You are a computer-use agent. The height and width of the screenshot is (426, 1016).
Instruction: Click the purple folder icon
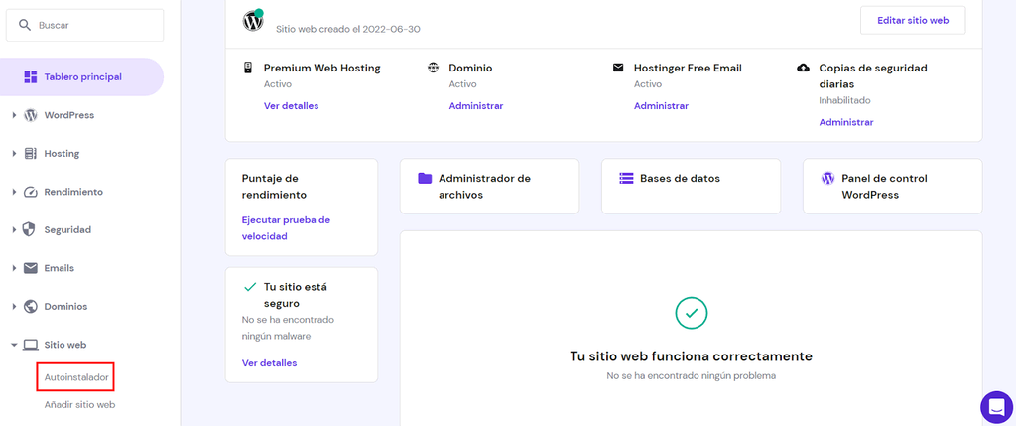click(425, 179)
